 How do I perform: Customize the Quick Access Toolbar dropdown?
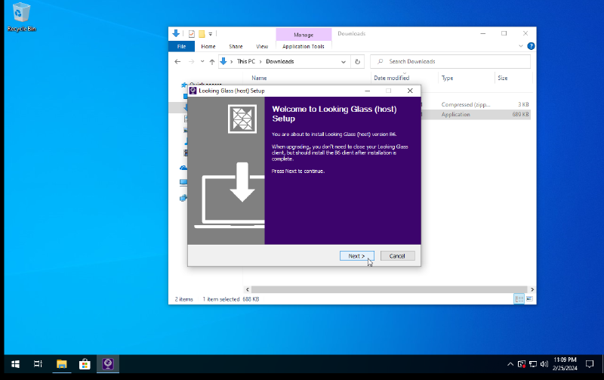pos(211,34)
